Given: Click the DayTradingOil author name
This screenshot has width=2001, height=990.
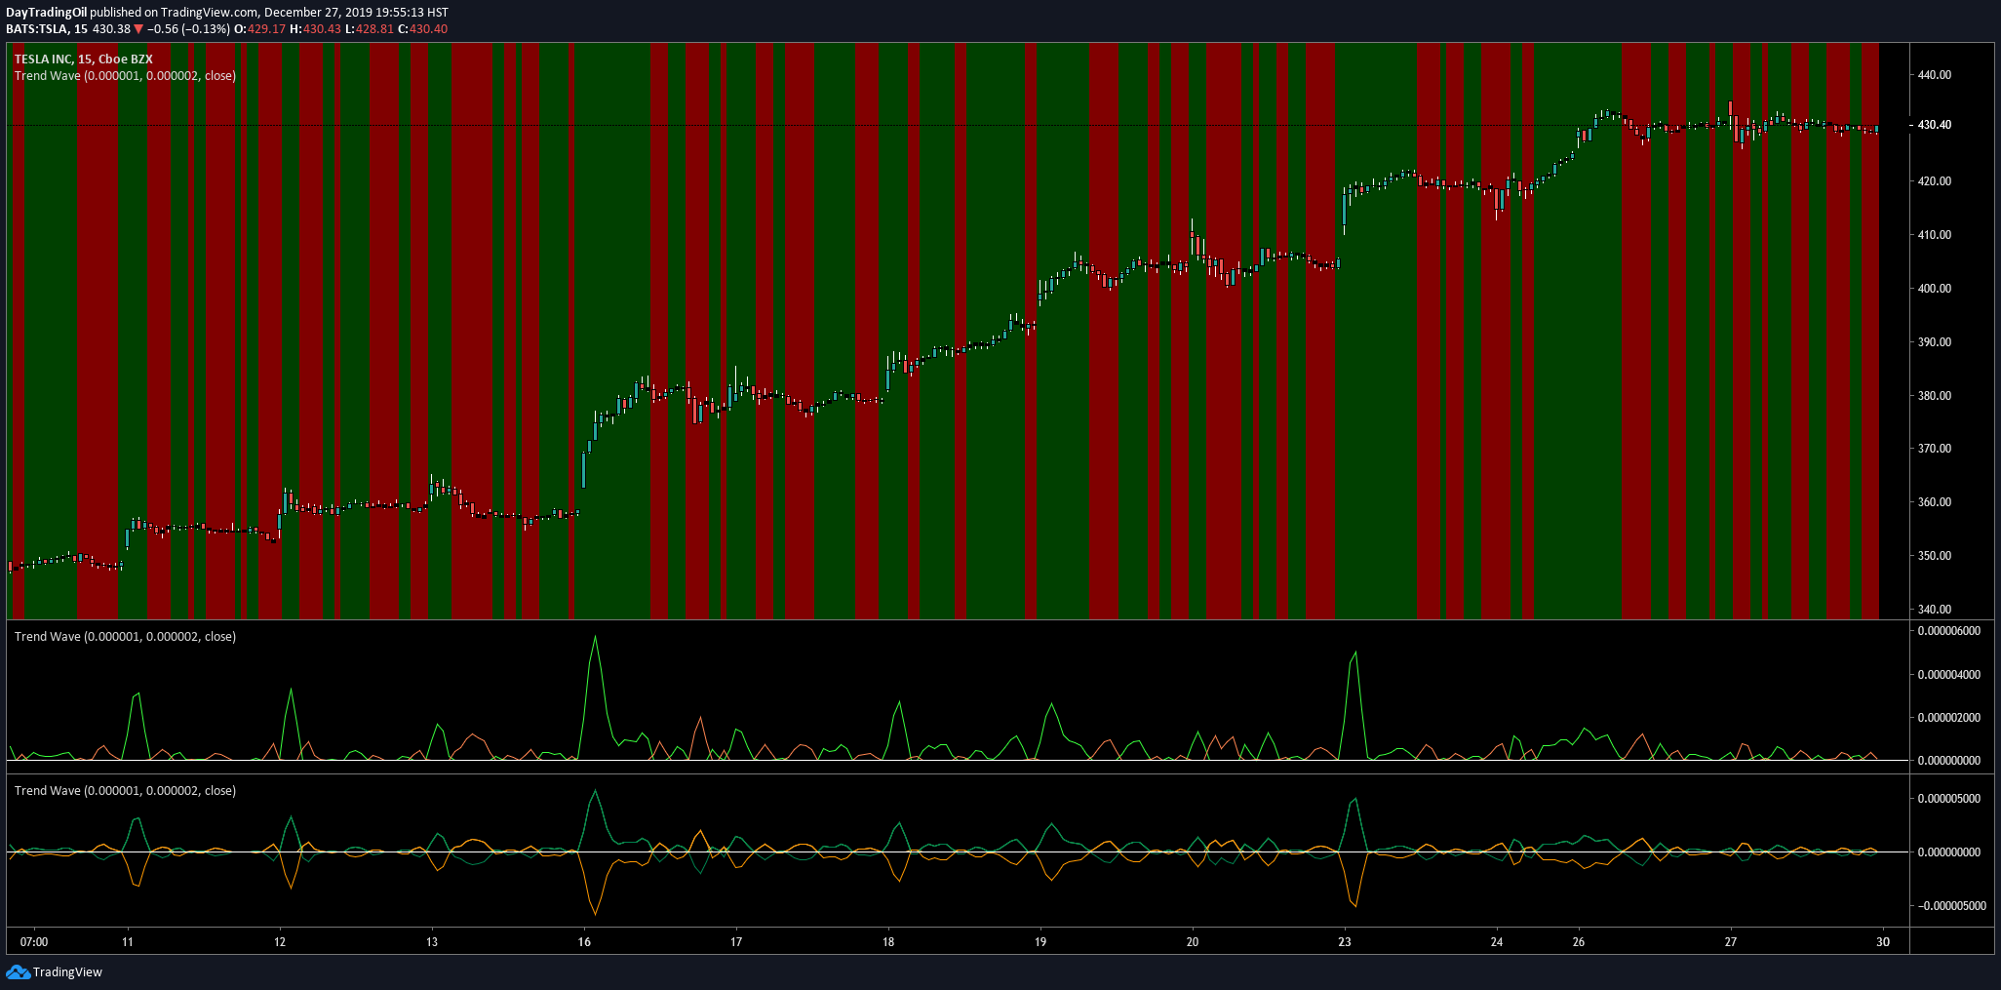Looking at the screenshot, I should tap(46, 13).
